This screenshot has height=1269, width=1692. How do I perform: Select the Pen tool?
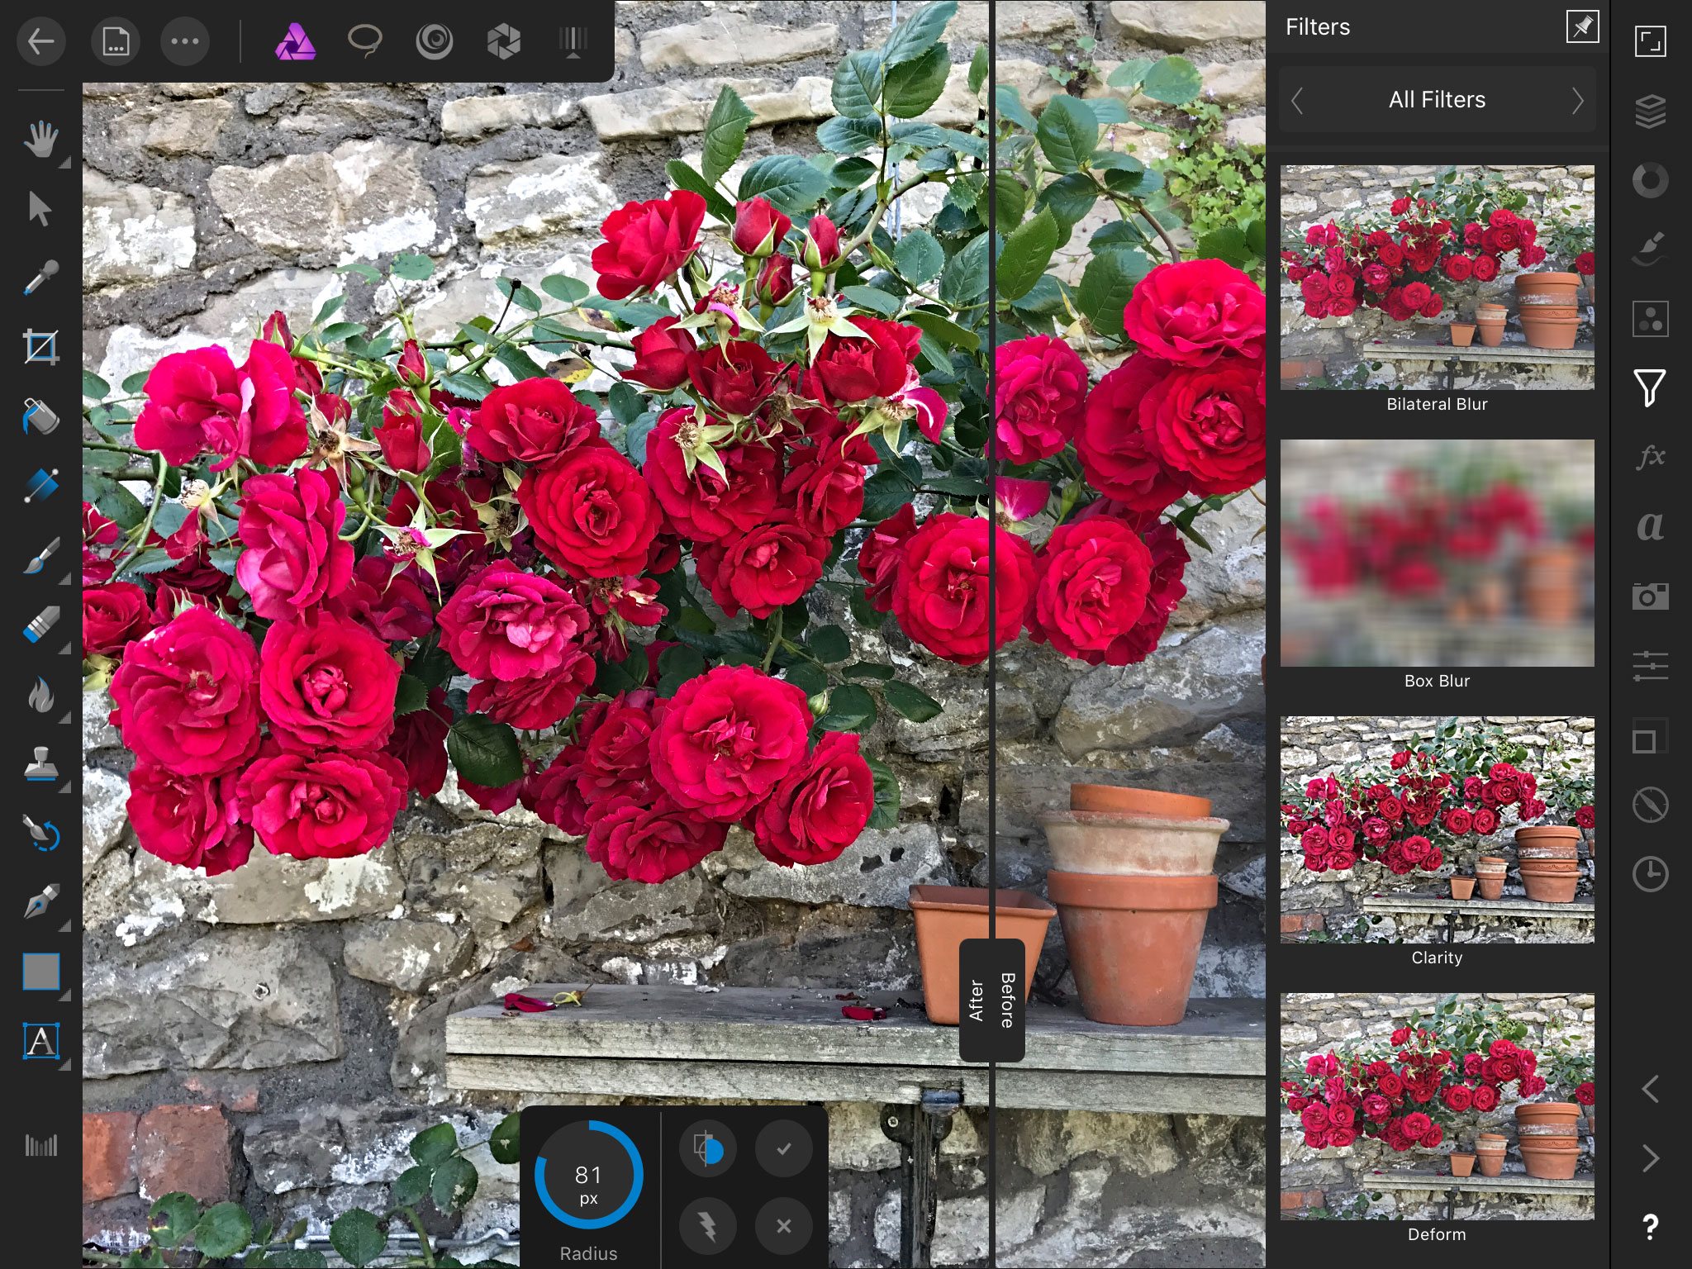[40, 903]
